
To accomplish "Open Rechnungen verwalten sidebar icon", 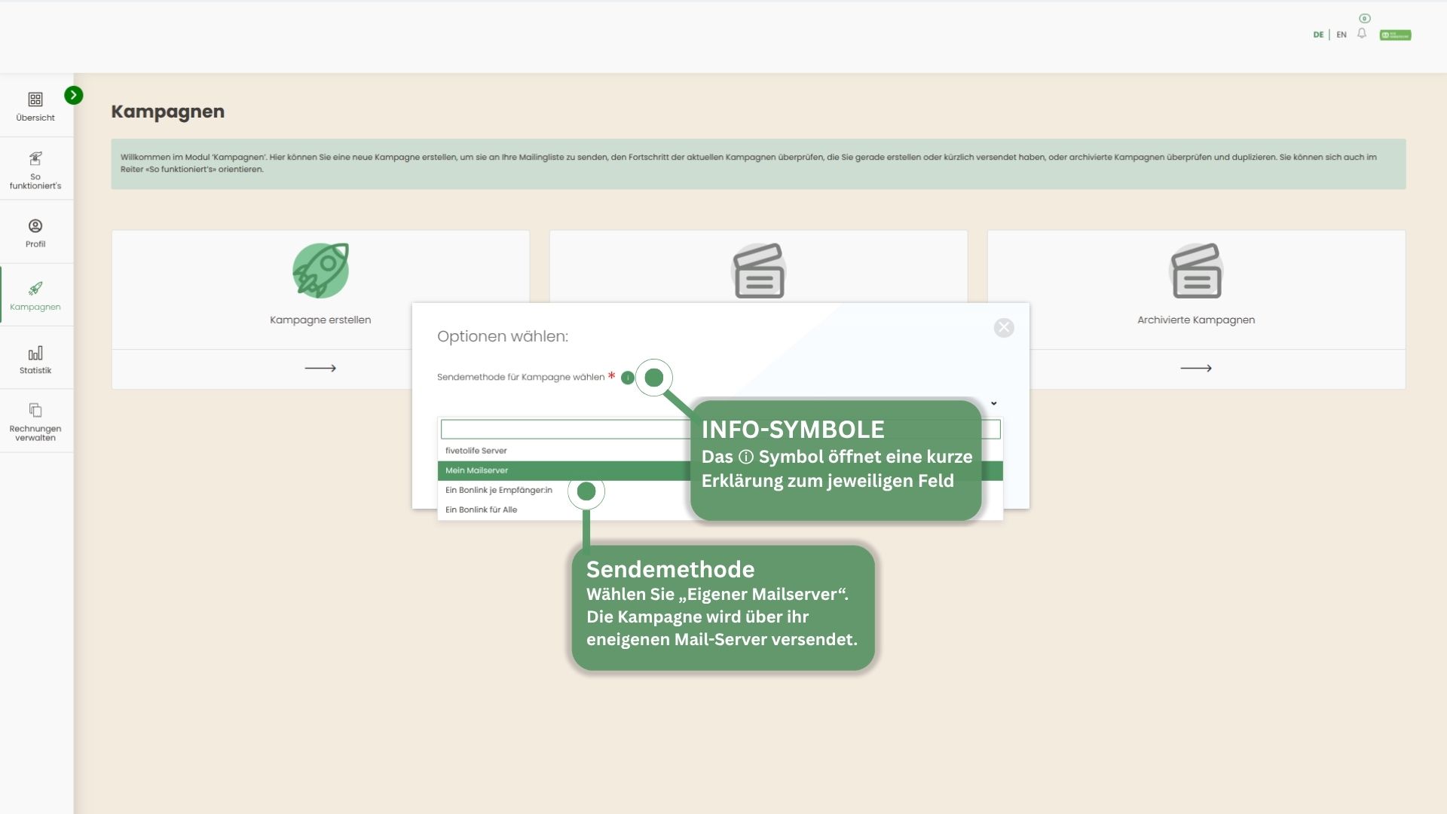I will pyautogui.click(x=35, y=410).
